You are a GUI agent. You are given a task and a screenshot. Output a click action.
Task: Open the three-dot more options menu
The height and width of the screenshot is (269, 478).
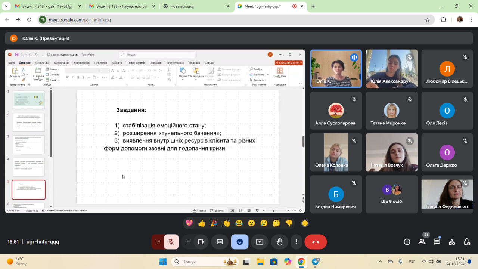point(296,242)
